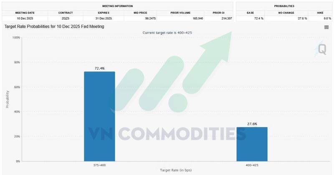Click the 72.4% label above the bar
Image resolution: width=334 pixels, height=175 pixels.
(99, 68)
